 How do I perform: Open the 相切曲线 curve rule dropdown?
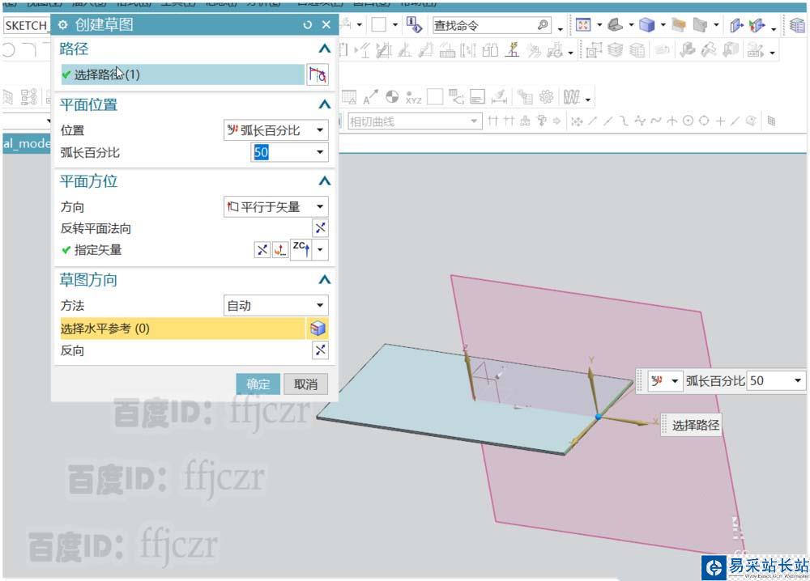coord(415,121)
